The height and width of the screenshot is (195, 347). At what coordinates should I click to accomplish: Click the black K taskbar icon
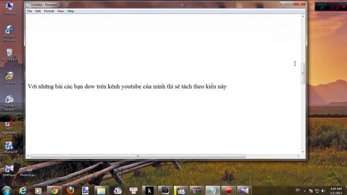coord(150,190)
